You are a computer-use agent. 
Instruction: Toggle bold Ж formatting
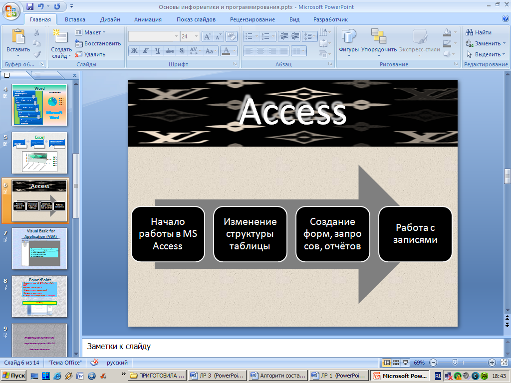(134, 51)
